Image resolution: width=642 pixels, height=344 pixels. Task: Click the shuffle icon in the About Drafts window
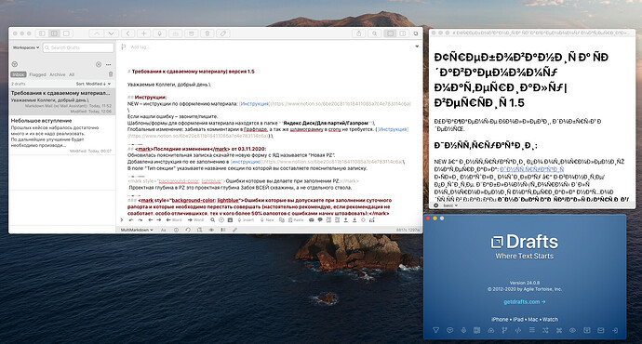545,330
